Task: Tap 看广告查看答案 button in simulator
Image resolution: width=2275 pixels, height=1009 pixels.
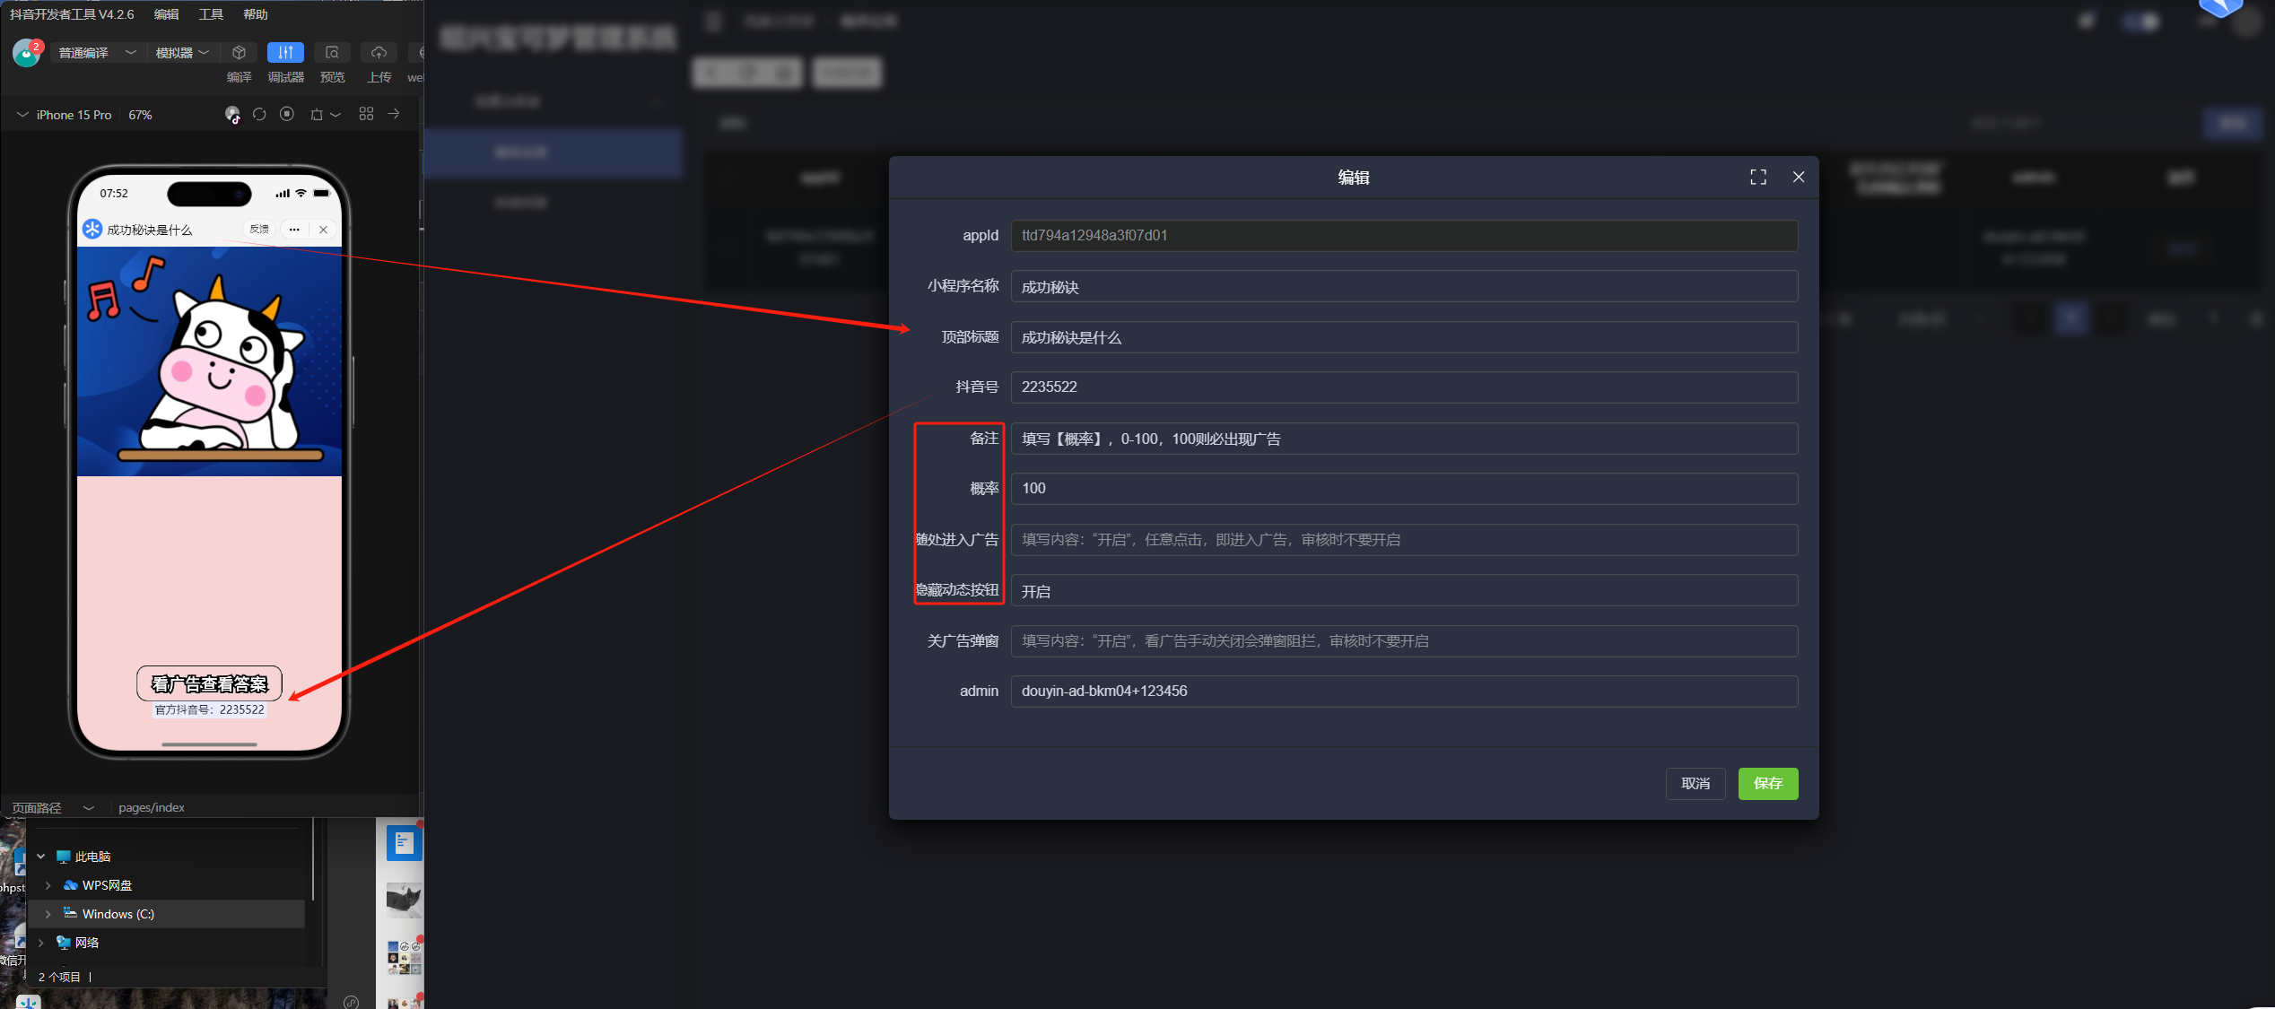Action: point(209,683)
